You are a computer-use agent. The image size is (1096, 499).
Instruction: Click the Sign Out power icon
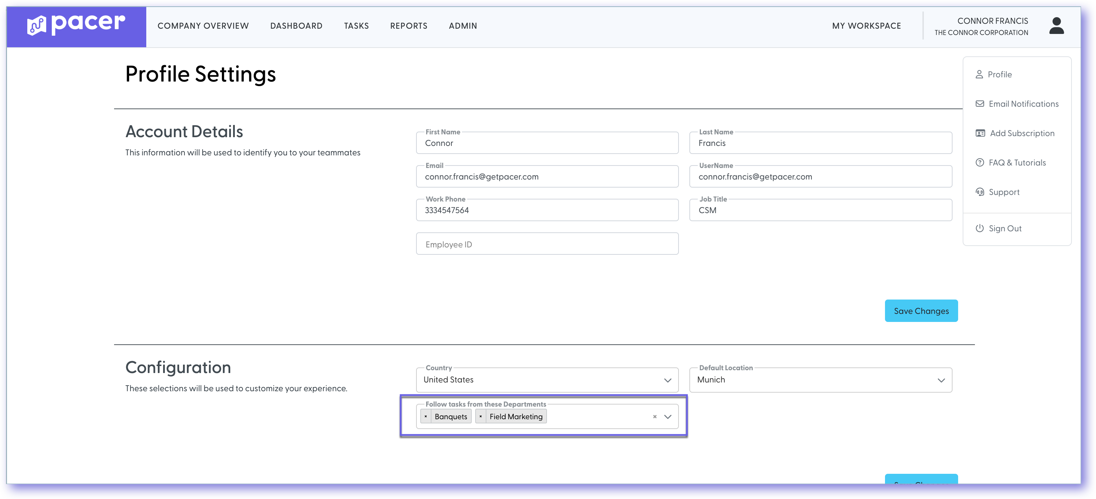[x=979, y=229]
